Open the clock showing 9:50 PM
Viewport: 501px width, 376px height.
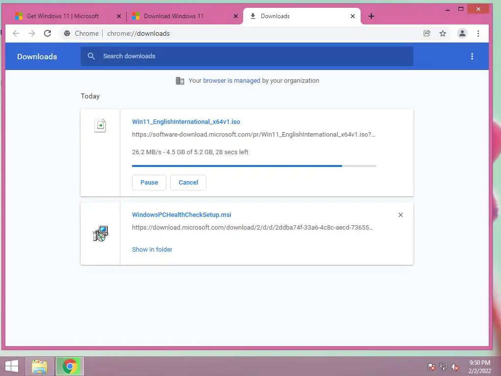click(x=479, y=367)
